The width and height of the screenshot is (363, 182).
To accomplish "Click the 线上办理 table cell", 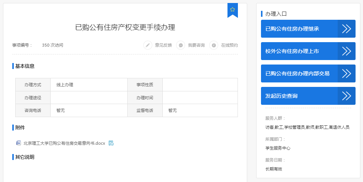I will (x=65, y=85).
